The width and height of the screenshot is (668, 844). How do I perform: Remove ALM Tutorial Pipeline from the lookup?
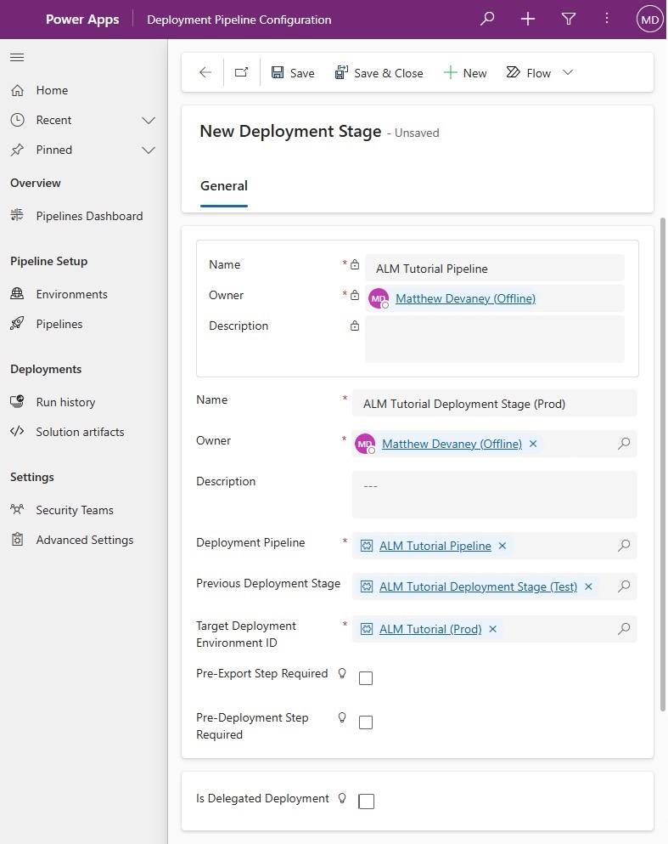[x=502, y=546]
